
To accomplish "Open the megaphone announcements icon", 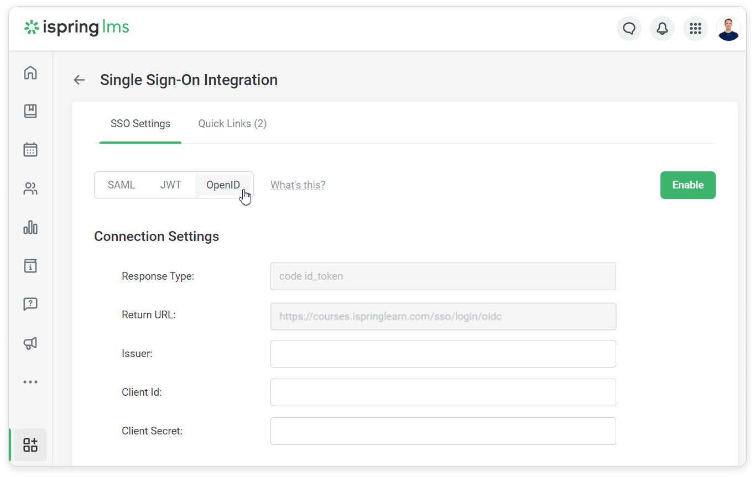I will coord(30,343).
